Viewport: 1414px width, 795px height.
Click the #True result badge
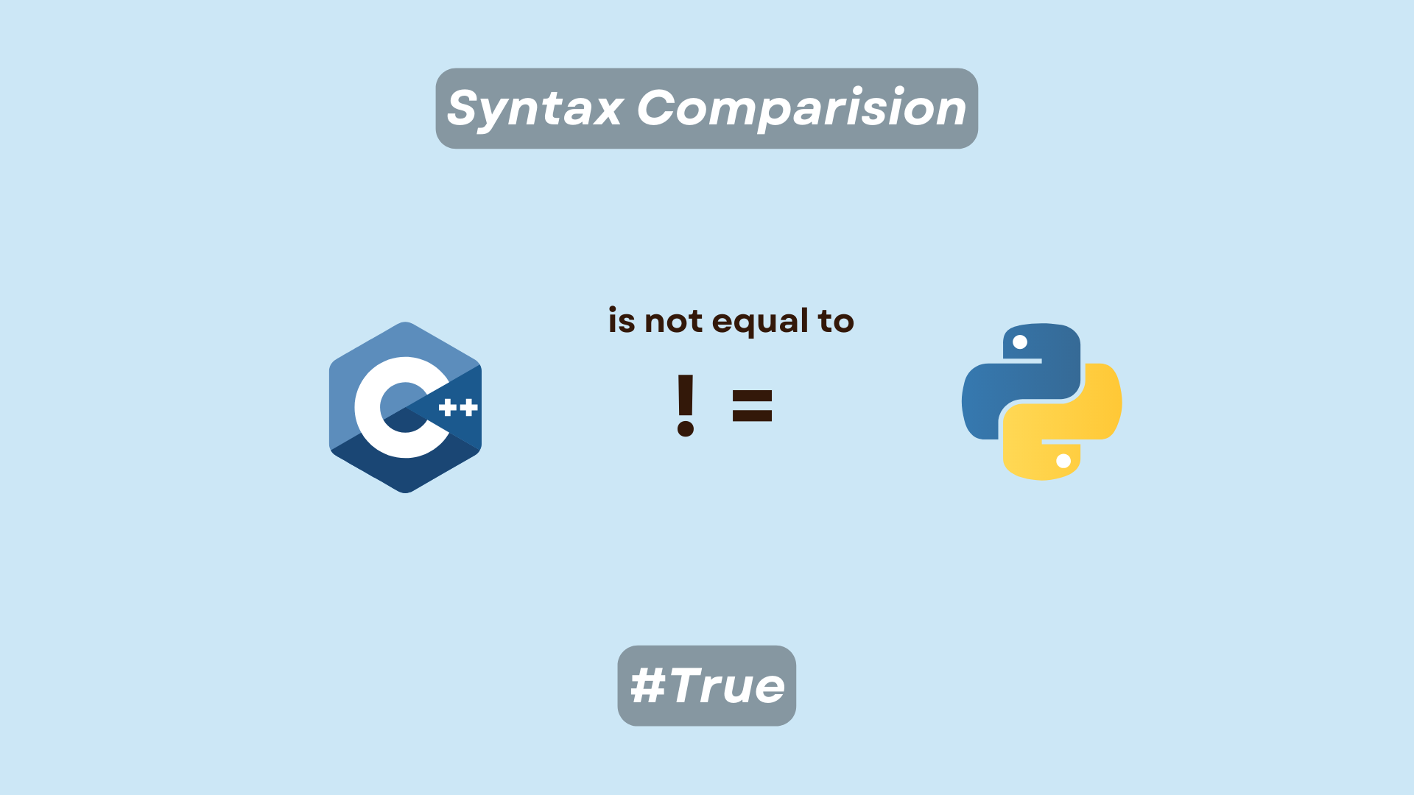707,685
